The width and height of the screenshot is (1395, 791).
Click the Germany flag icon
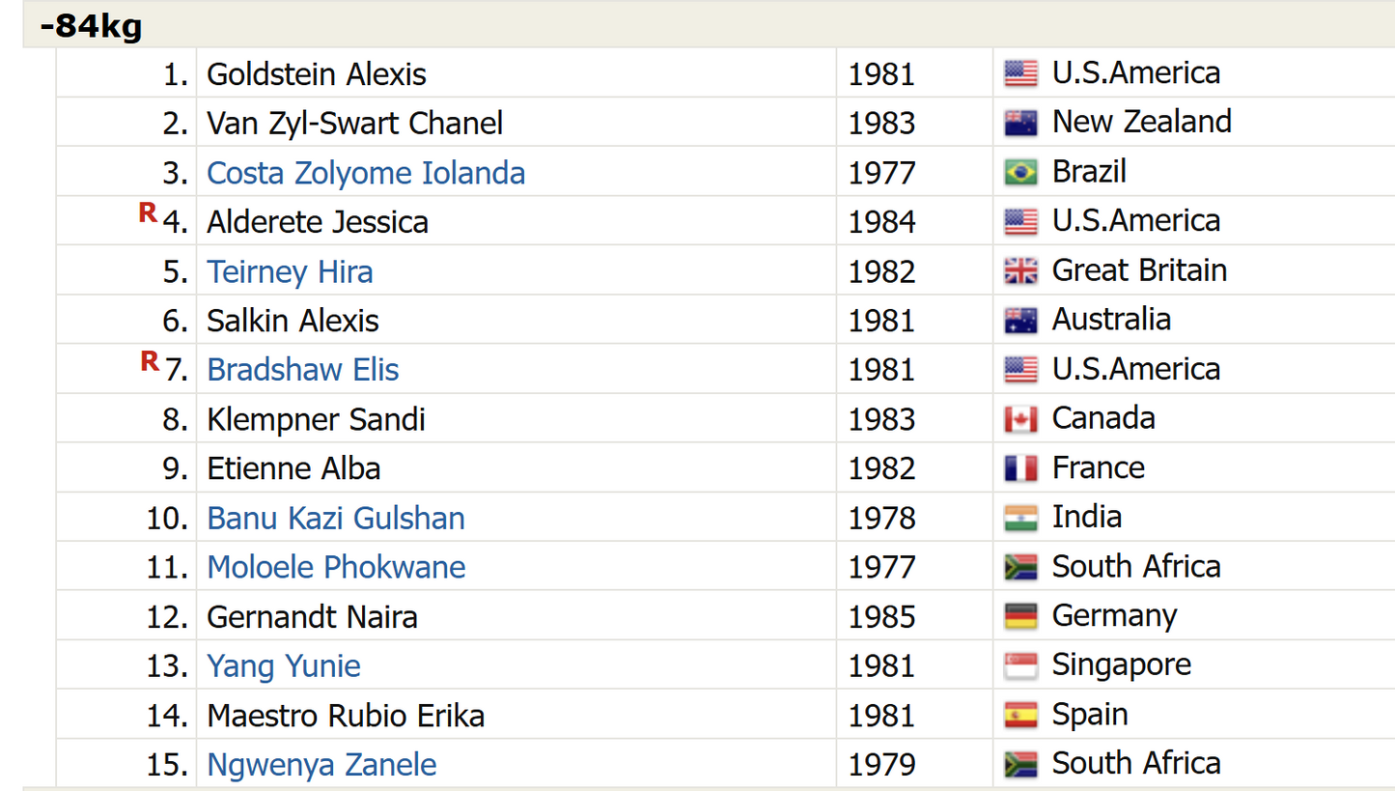click(1020, 616)
